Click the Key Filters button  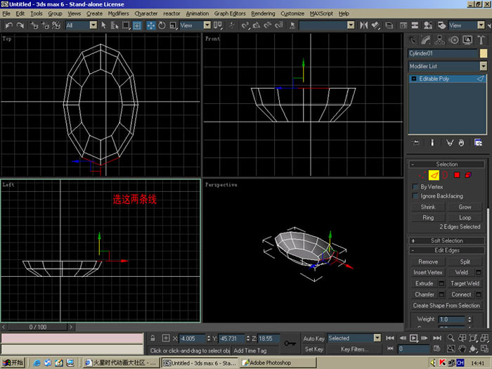pos(354,349)
